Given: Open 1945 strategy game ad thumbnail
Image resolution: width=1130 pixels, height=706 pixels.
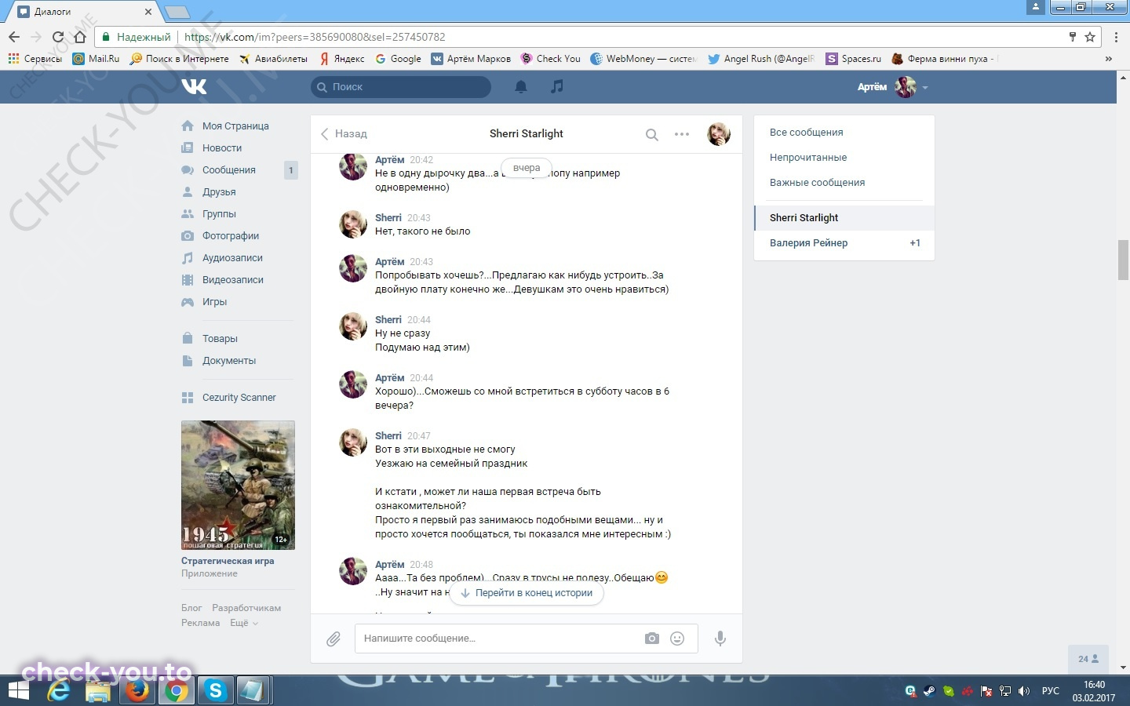Looking at the screenshot, I should (x=238, y=486).
